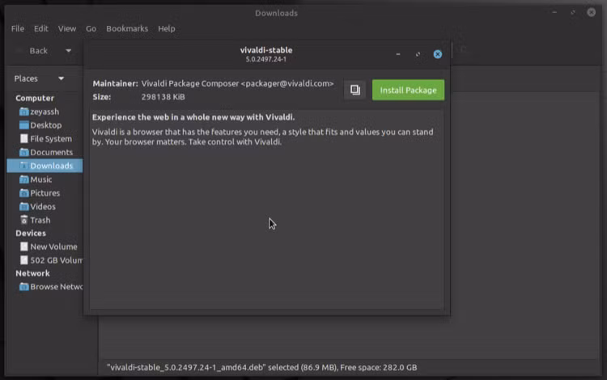Click the Browse Network folder icon
The image size is (607, 380).
24,287
